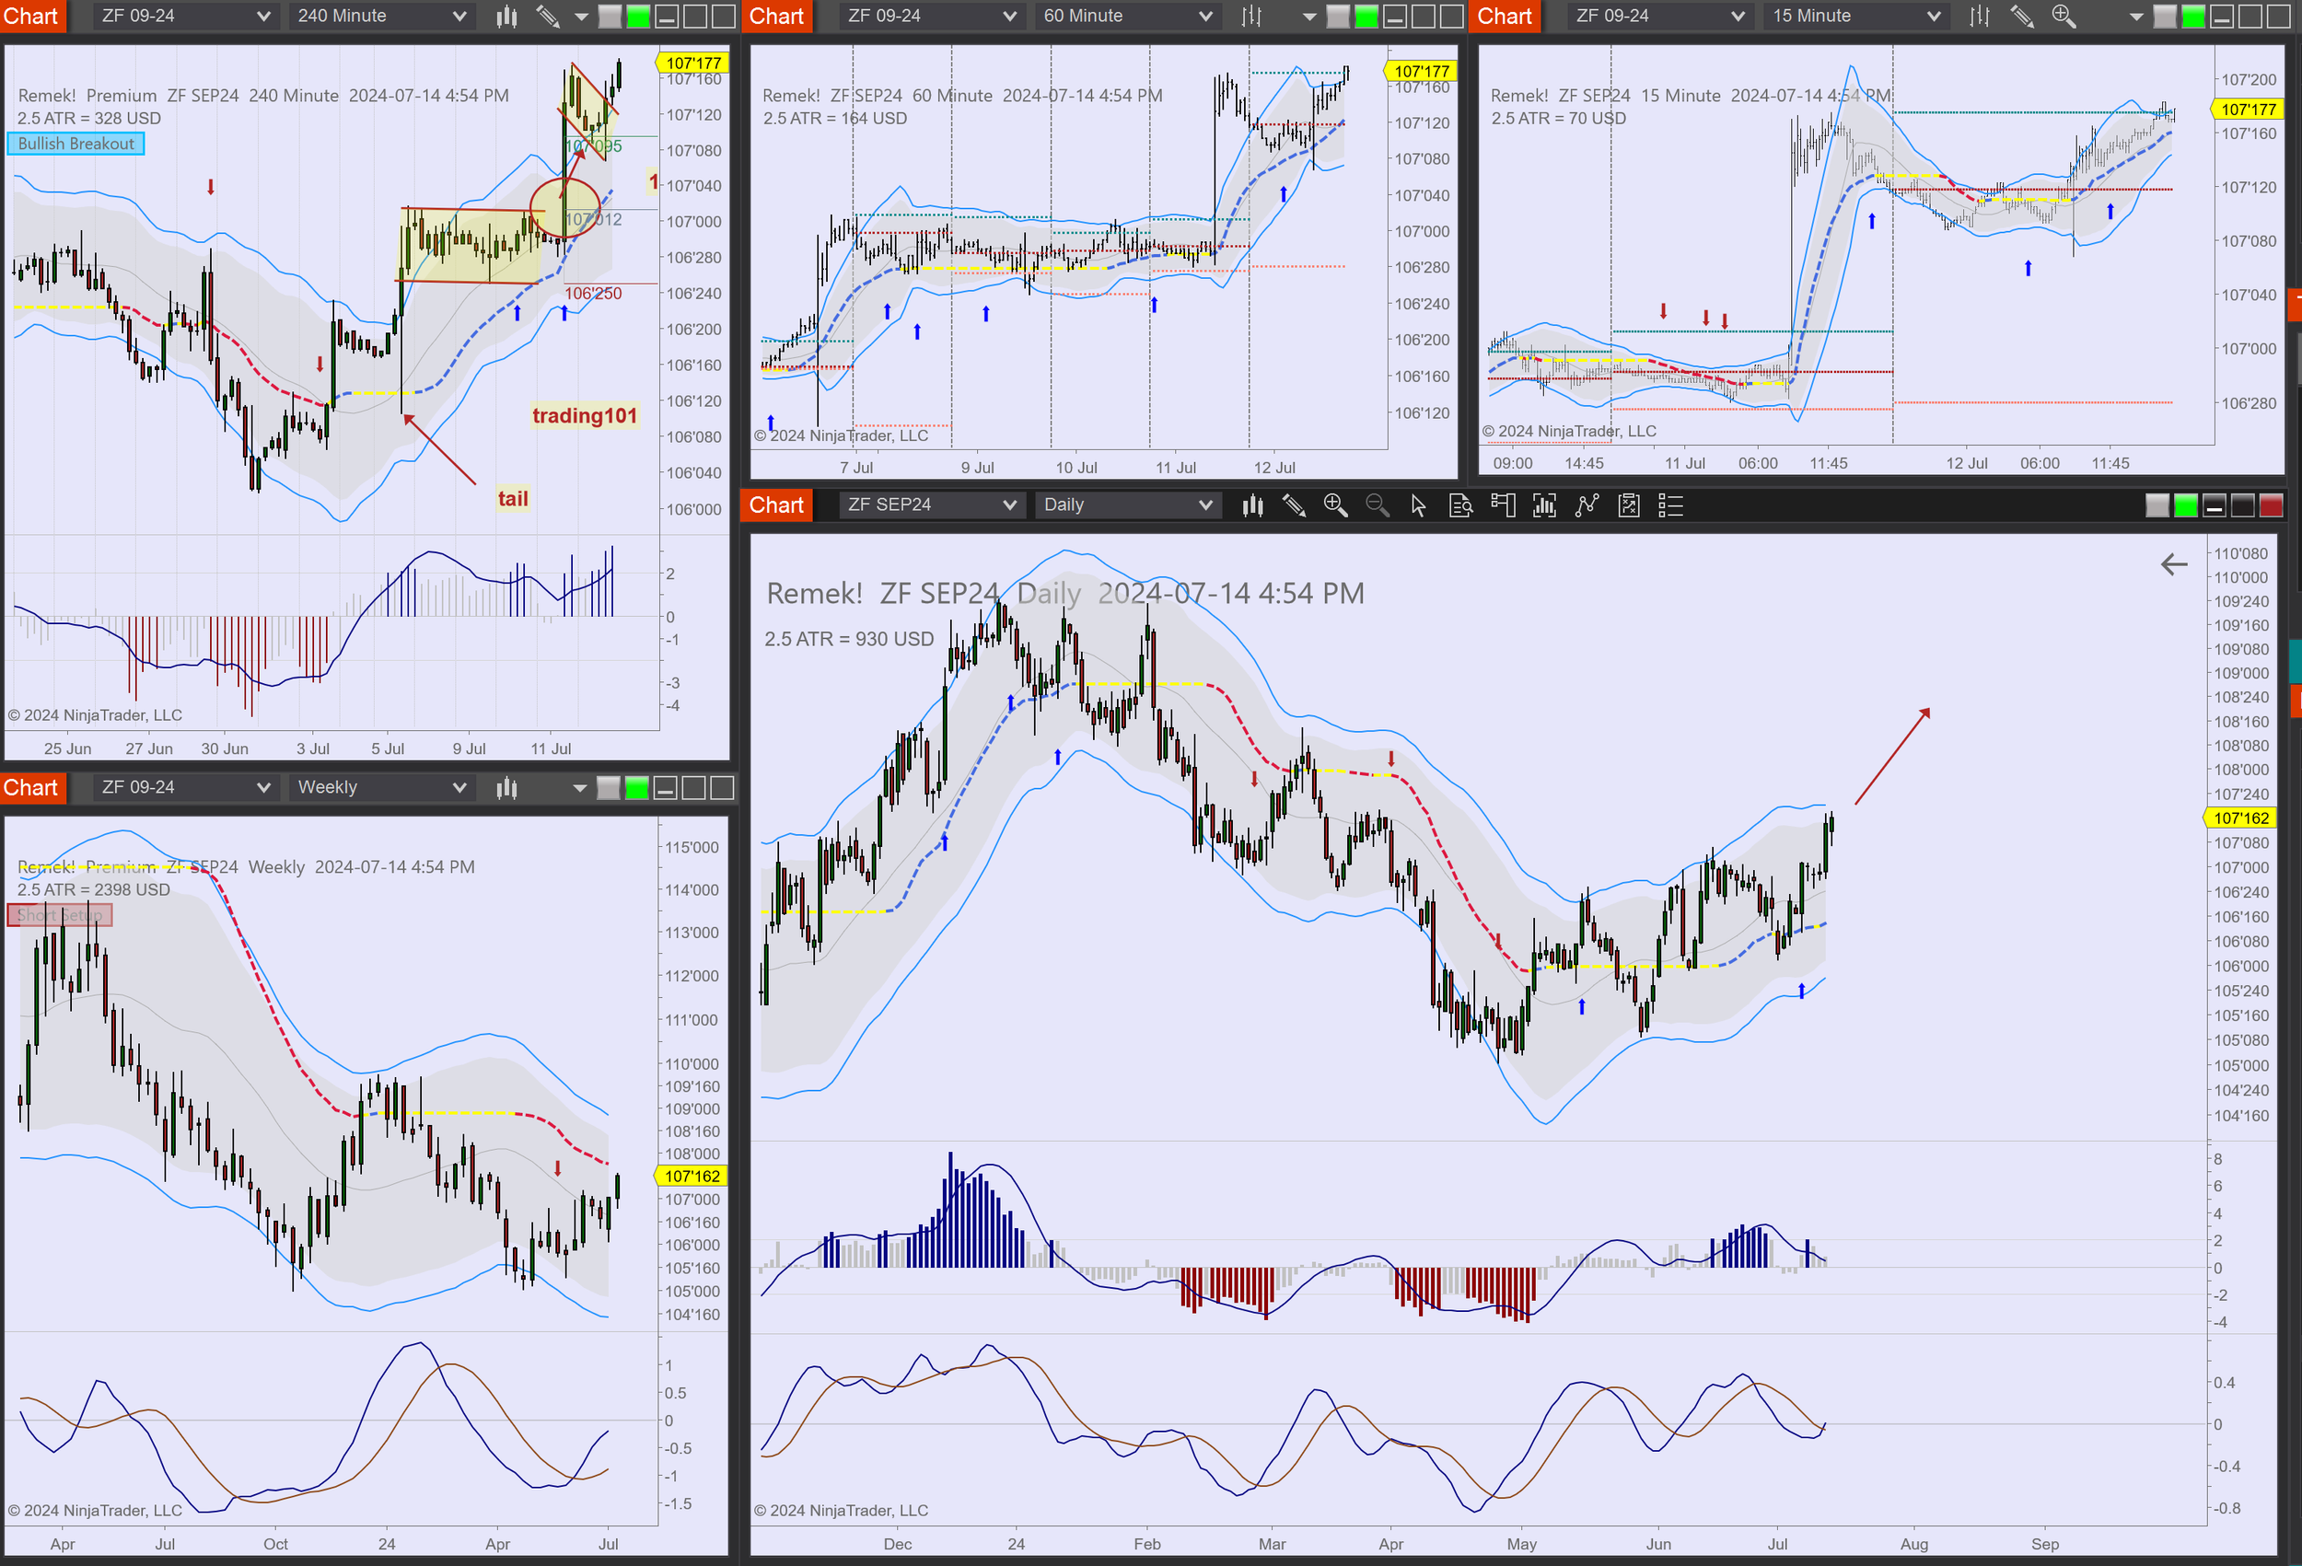Click Zoom In magnifier on Daily chart toolbar
This screenshot has width=2302, height=1566.
(x=1335, y=505)
